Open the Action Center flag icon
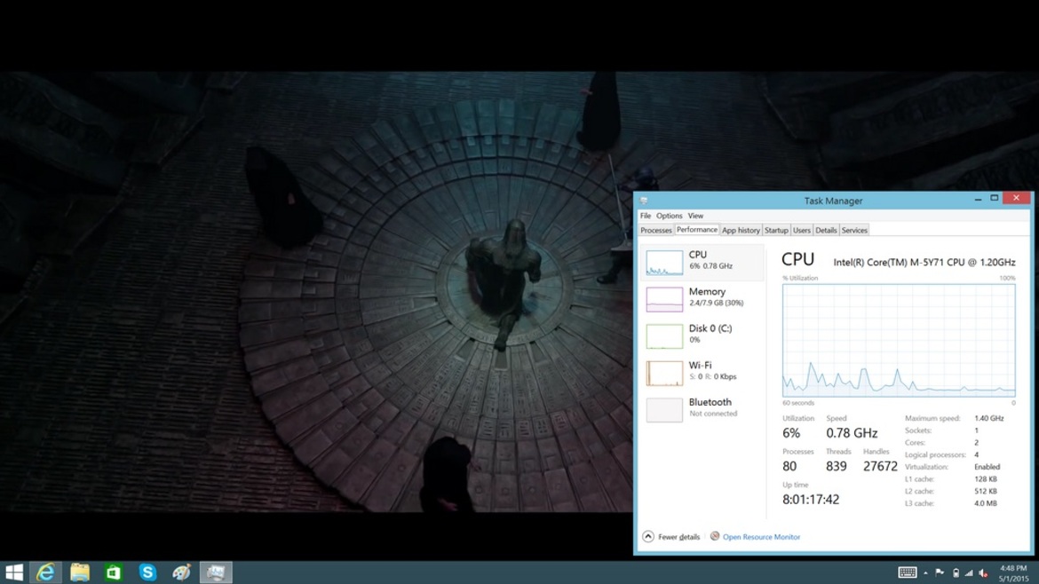The width and height of the screenshot is (1039, 584). 940,572
